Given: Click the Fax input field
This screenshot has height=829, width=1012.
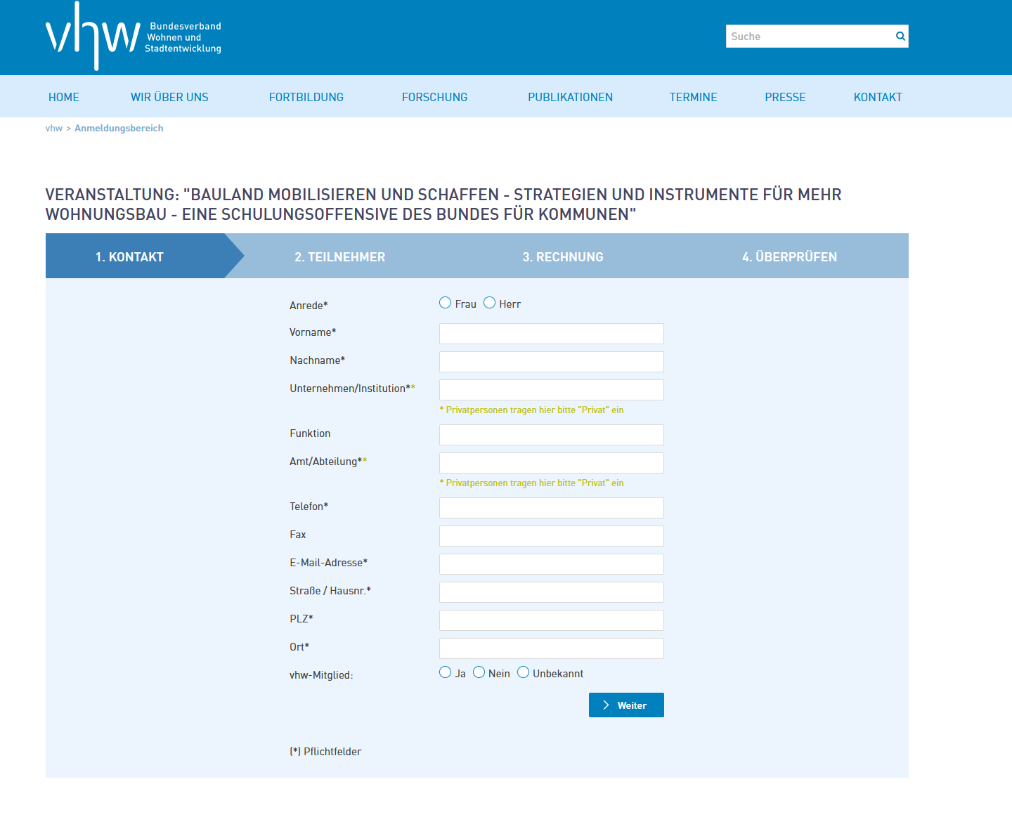Looking at the screenshot, I should coord(552,536).
